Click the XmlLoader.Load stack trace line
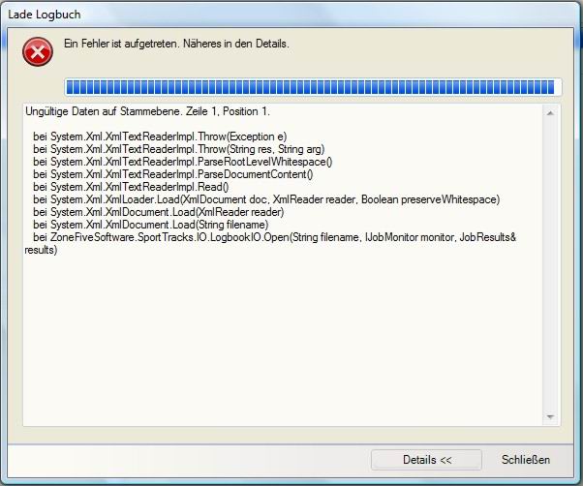Image resolution: width=583 pixels, height=486 pixels. click(266, 199)
